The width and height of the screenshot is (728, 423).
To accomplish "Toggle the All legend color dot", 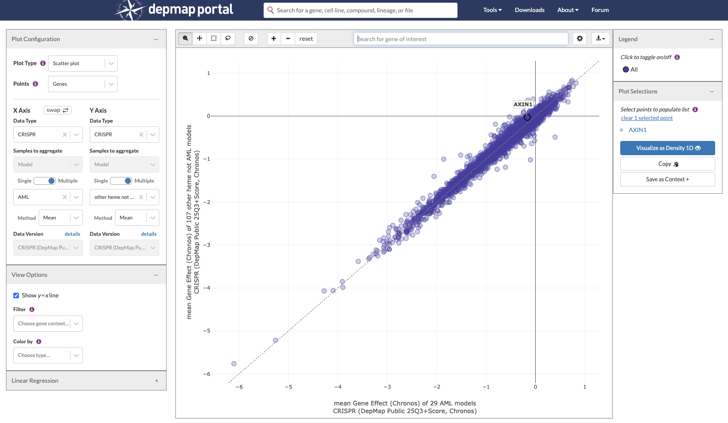I will 626,69.
